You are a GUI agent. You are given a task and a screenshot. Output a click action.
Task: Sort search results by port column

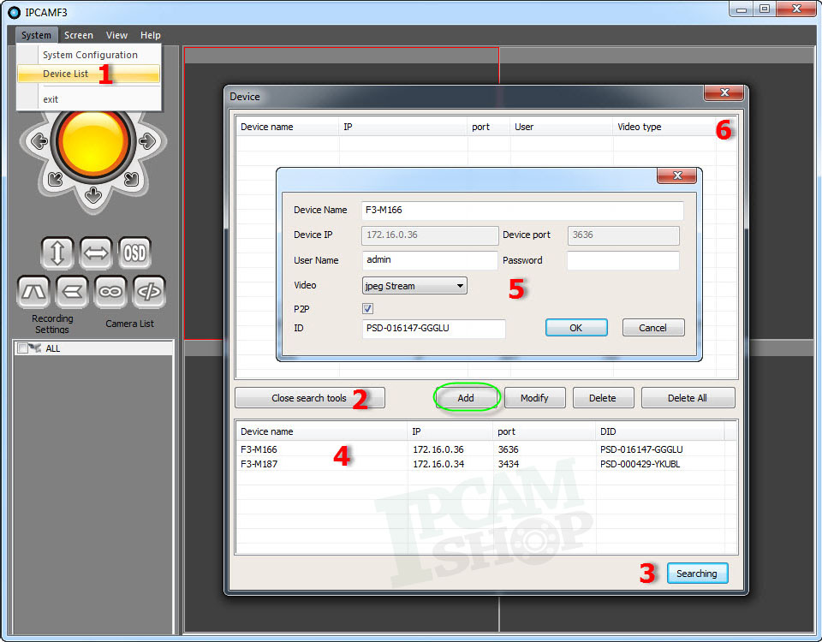click(x=545, y=431)
